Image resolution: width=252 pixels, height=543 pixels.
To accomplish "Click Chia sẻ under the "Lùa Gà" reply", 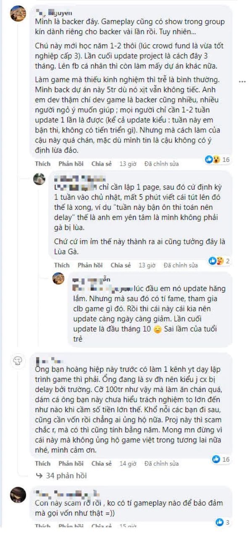I will coord(121,265).
